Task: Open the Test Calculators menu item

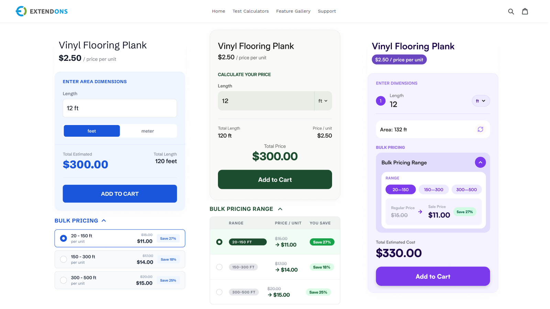Action: 251,11
